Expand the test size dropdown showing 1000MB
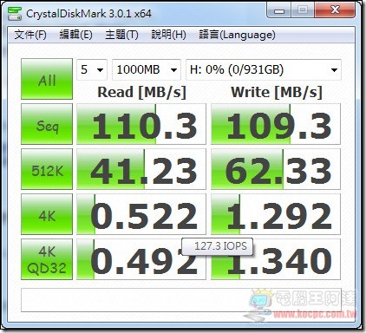366x333 pixels. pyautogui.click(x=147, y=69)
